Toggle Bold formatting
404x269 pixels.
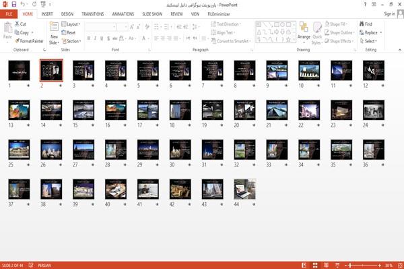click(89, 38)
